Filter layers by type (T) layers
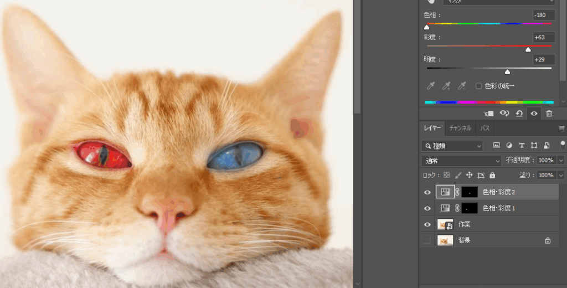Viewport: 567px width, 288px height. [522, 146]
